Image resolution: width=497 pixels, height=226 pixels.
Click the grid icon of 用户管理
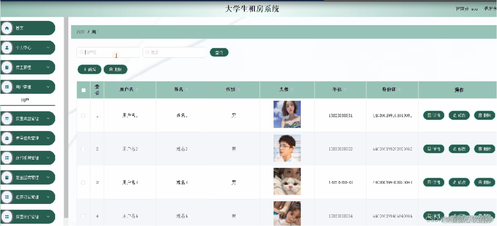[7, 87]
